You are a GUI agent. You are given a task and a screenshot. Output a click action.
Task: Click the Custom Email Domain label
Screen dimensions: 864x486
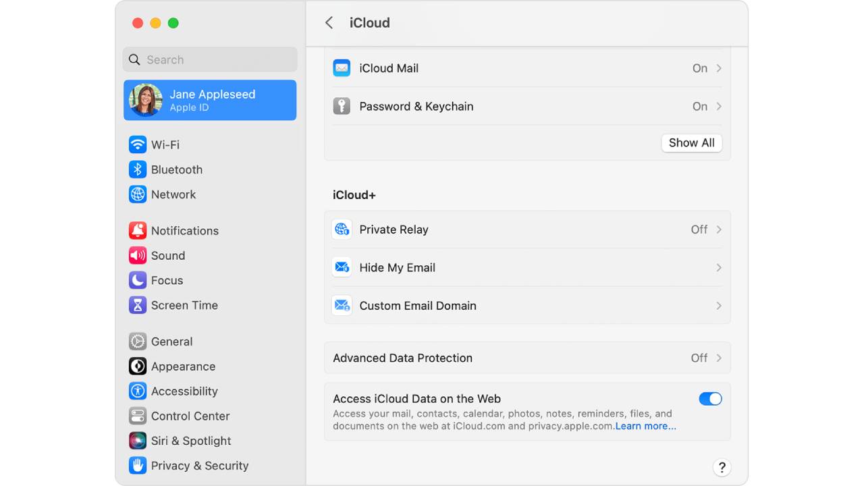tap(418, 306)
